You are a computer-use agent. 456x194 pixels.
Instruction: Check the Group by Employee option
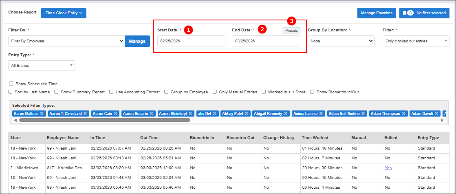pyautogui.click(x=166, y=92)
